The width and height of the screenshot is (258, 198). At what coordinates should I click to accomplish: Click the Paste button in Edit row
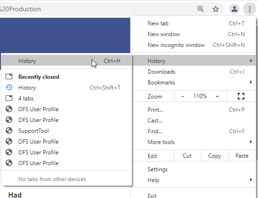(x=242, y=156)
